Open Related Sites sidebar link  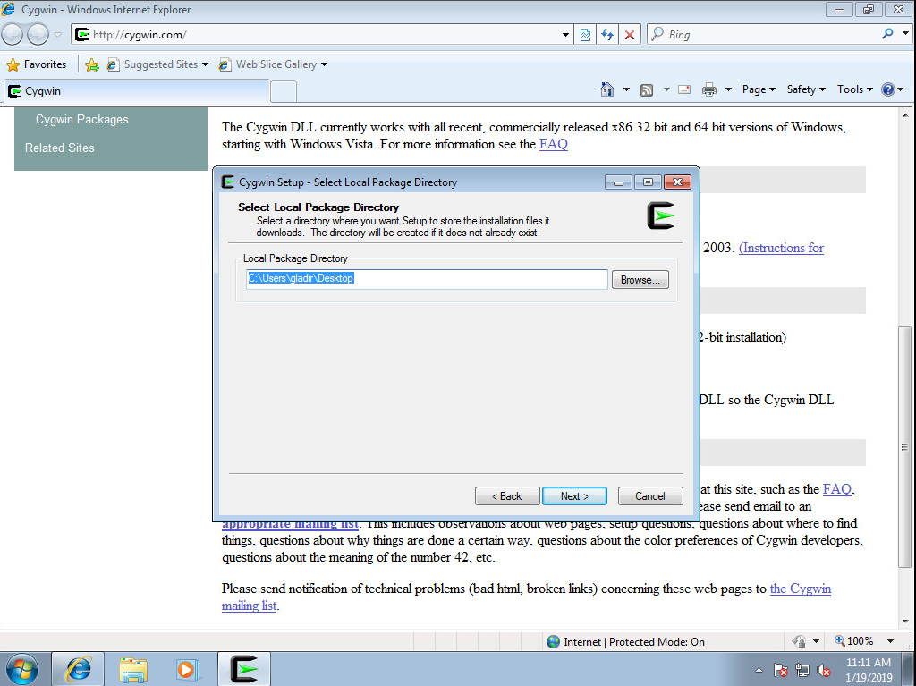pyautogui.click(x=60, y=148)
